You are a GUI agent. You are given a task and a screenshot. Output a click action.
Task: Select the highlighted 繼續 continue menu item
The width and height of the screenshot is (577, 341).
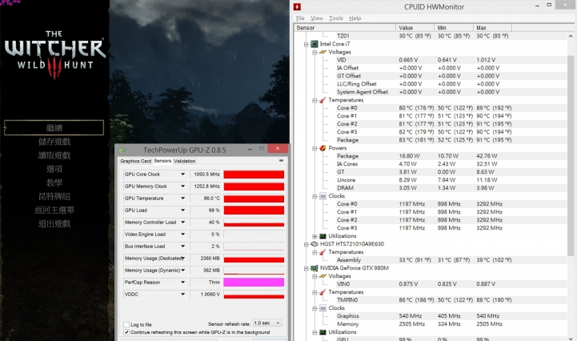(54, 128)
